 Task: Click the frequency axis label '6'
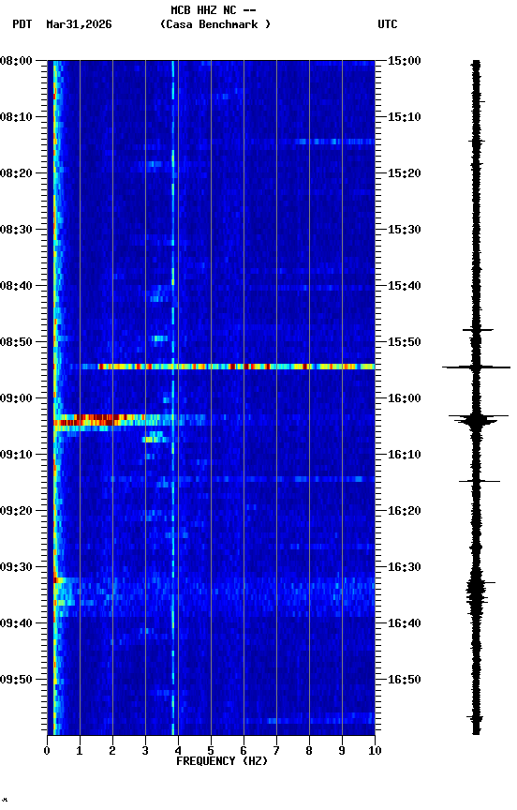coord(244,751)
